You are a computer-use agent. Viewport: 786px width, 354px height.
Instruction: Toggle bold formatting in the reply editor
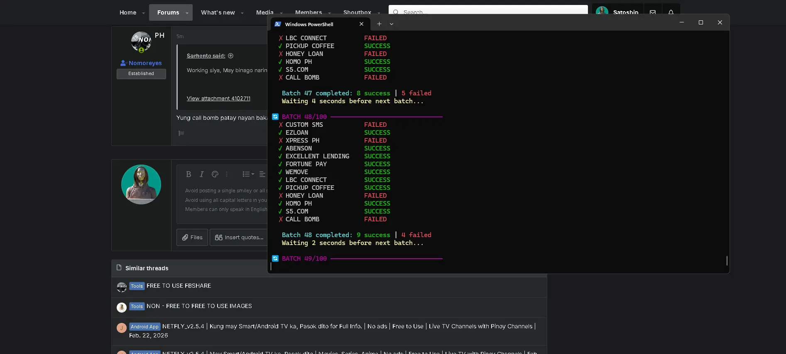point(189,174)
